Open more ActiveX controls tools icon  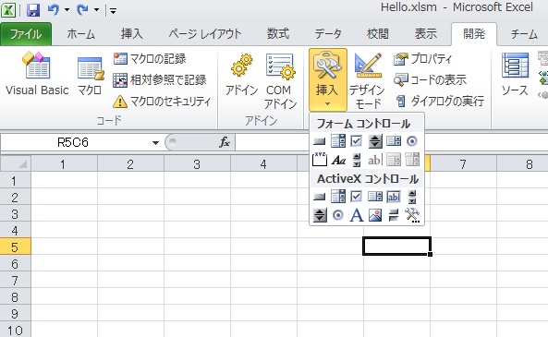[x=412, y=215]
